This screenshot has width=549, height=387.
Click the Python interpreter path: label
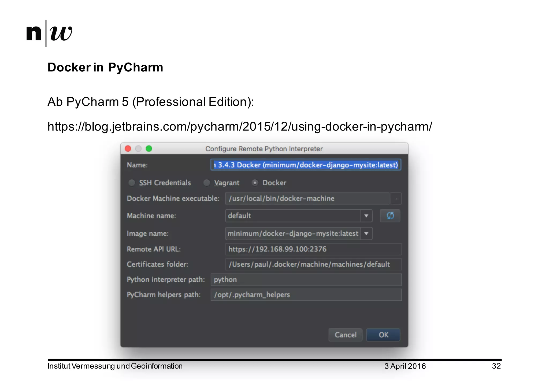166,279
